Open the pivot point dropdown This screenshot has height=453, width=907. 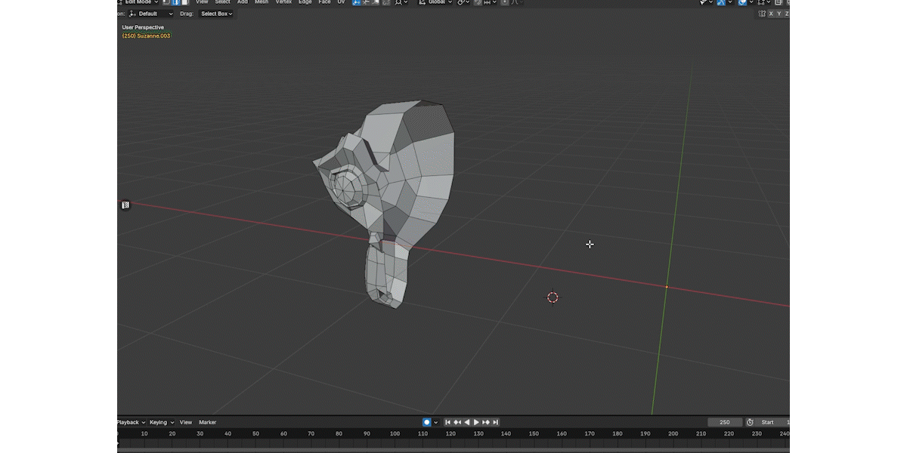pos(463,2)
